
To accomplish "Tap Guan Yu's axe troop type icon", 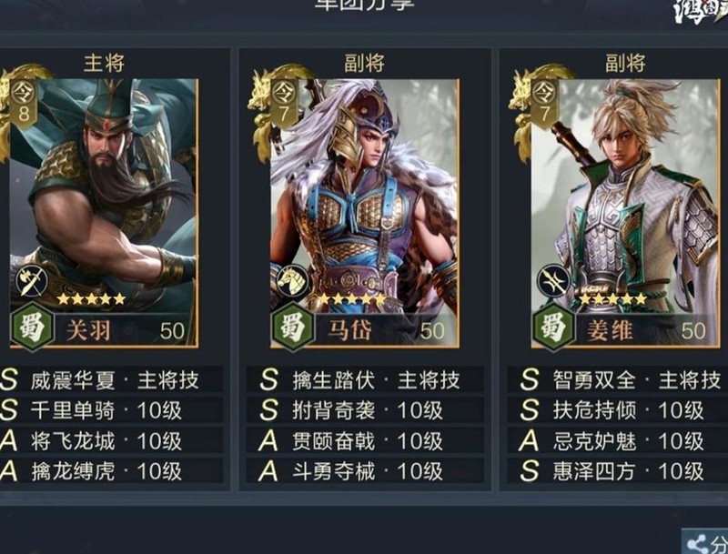I will (32, 281).
